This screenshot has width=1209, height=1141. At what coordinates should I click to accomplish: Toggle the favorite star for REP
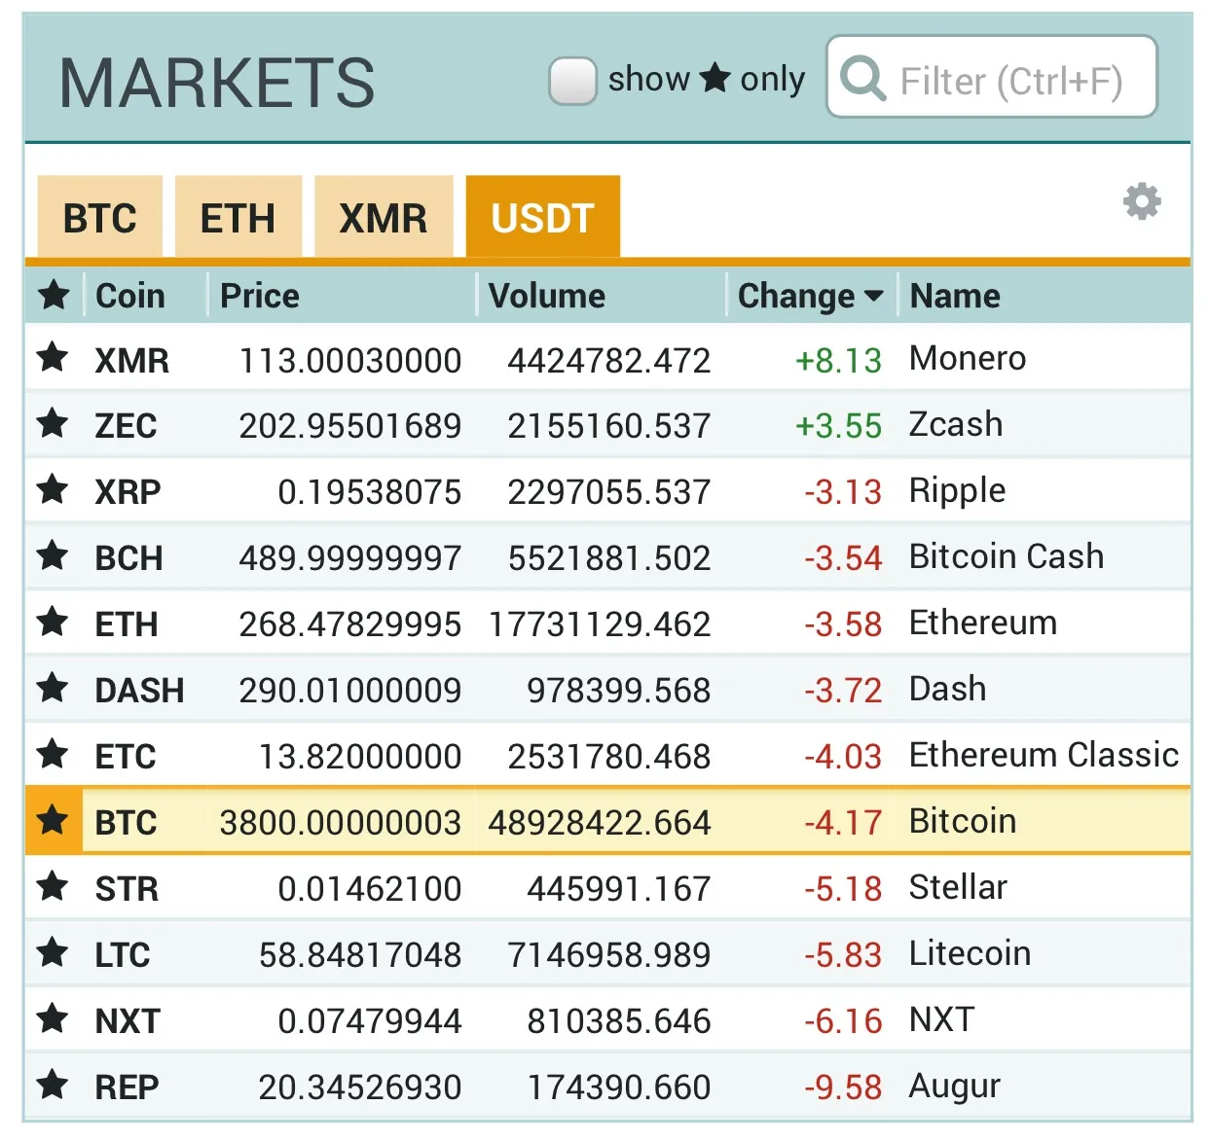pyautogui.click(x=53, y=1086)
